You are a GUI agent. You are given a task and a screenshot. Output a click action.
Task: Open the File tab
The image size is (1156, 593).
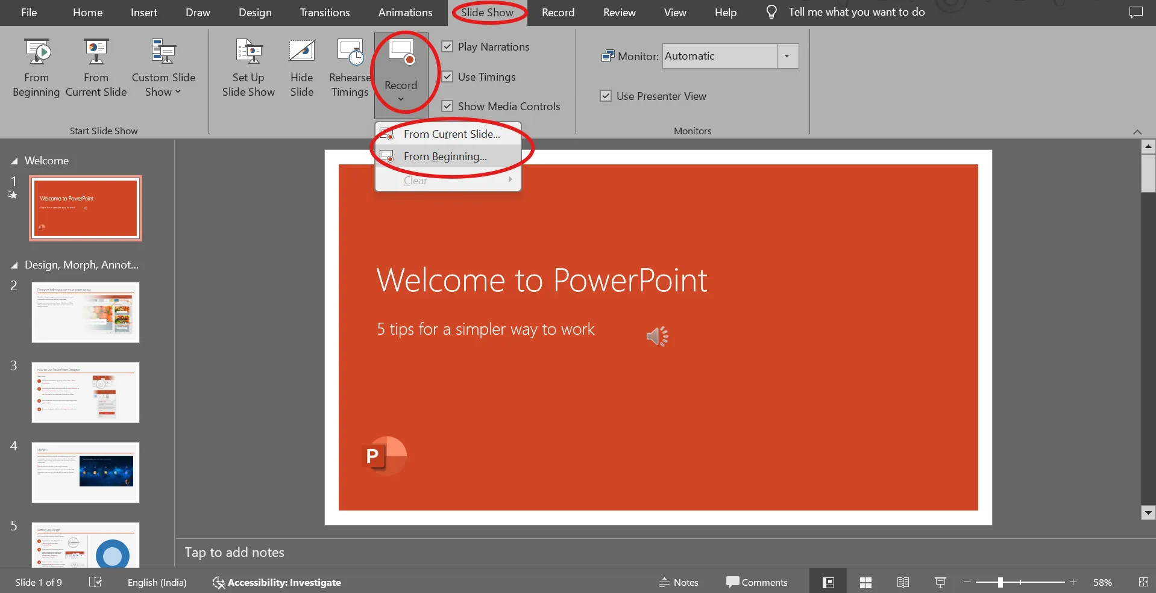point(29,12)
